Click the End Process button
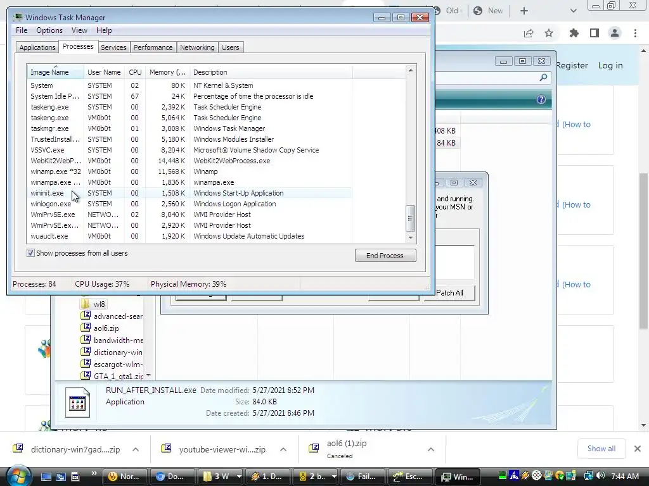The height and width of the screenshot is (486, 649). (385, 256)
